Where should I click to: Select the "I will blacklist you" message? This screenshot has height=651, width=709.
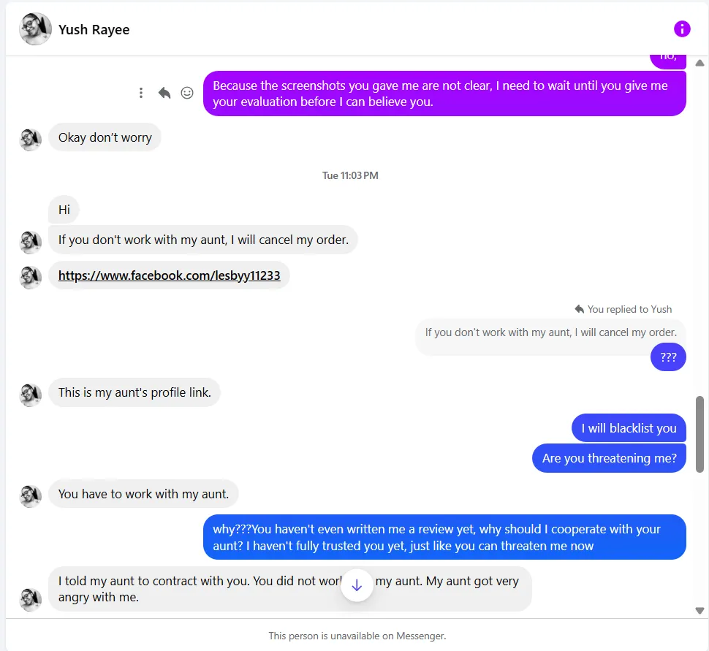pyautogui.click(x=629, y=428)
